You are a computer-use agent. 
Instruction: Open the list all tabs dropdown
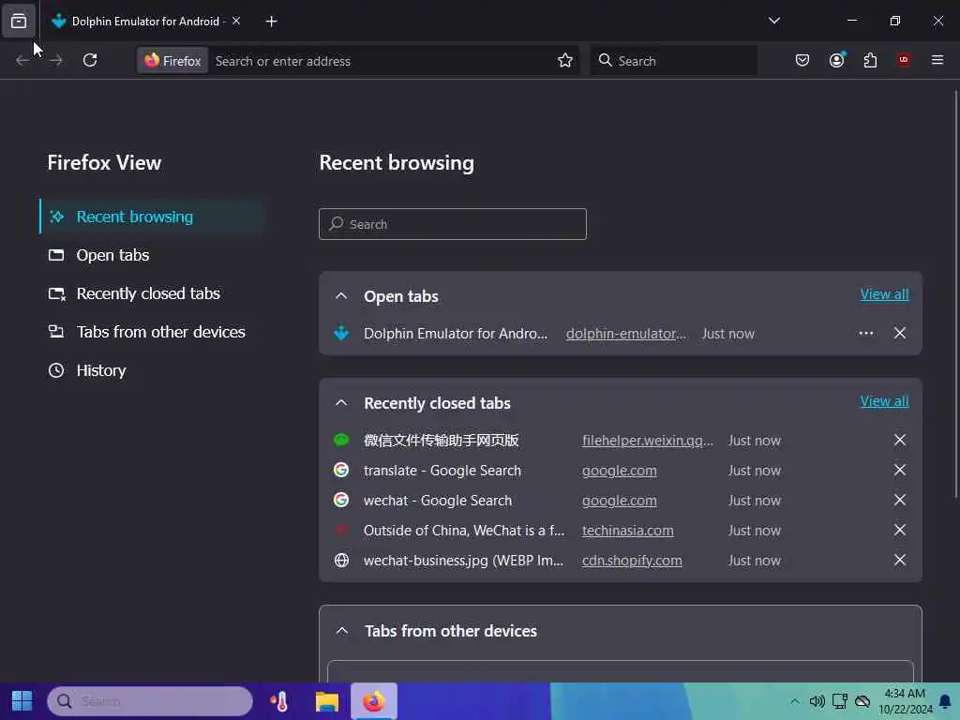(x=774, y=21)
